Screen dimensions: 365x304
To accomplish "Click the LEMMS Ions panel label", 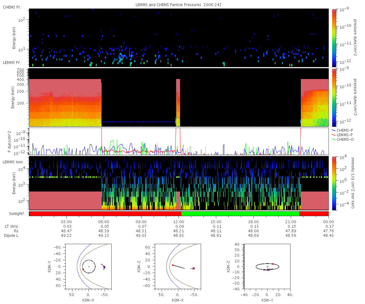I will [12, 161].
